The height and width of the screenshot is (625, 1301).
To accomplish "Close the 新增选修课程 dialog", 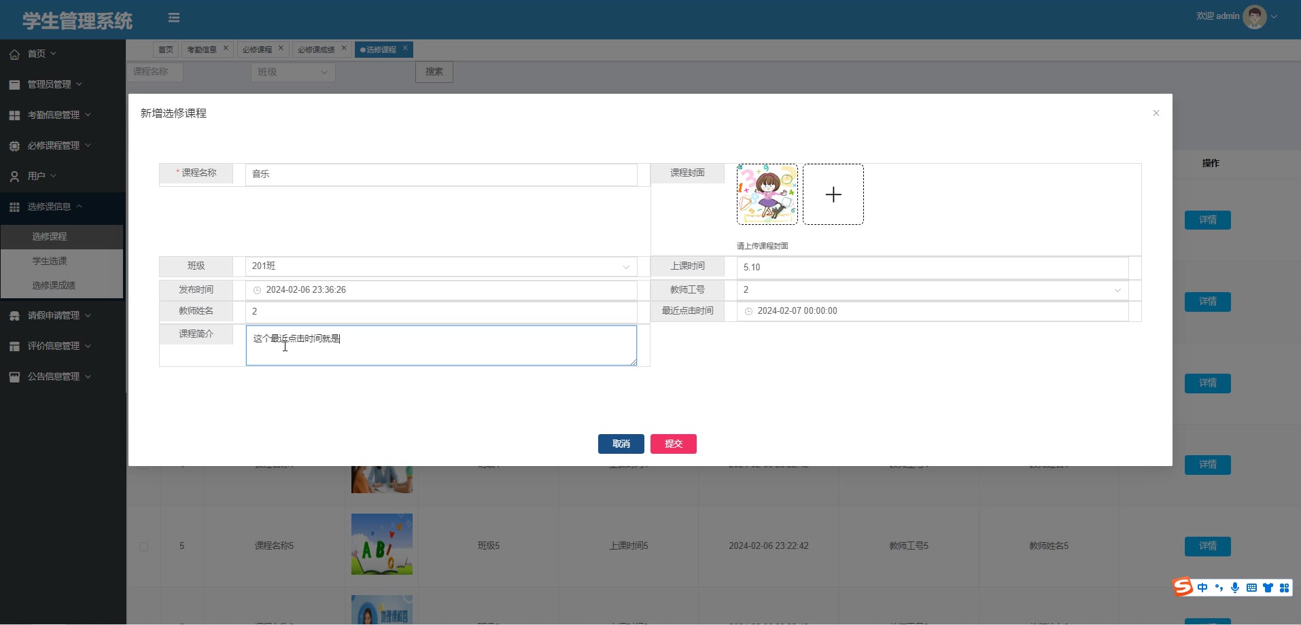I will (1156, 113).
